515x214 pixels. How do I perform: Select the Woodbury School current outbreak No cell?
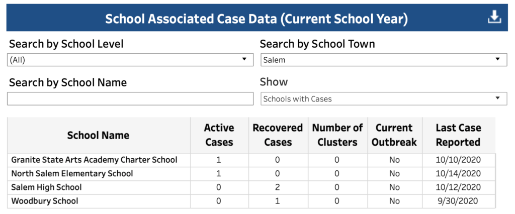coord(394,201)
